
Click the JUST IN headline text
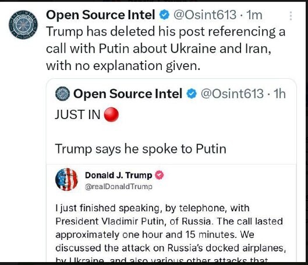click(77, 114)
